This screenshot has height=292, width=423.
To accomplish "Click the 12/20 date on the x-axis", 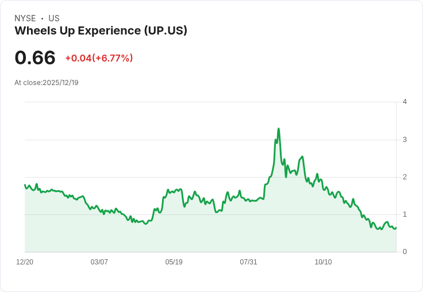I will pyautogui.click(x=25, y=262).
